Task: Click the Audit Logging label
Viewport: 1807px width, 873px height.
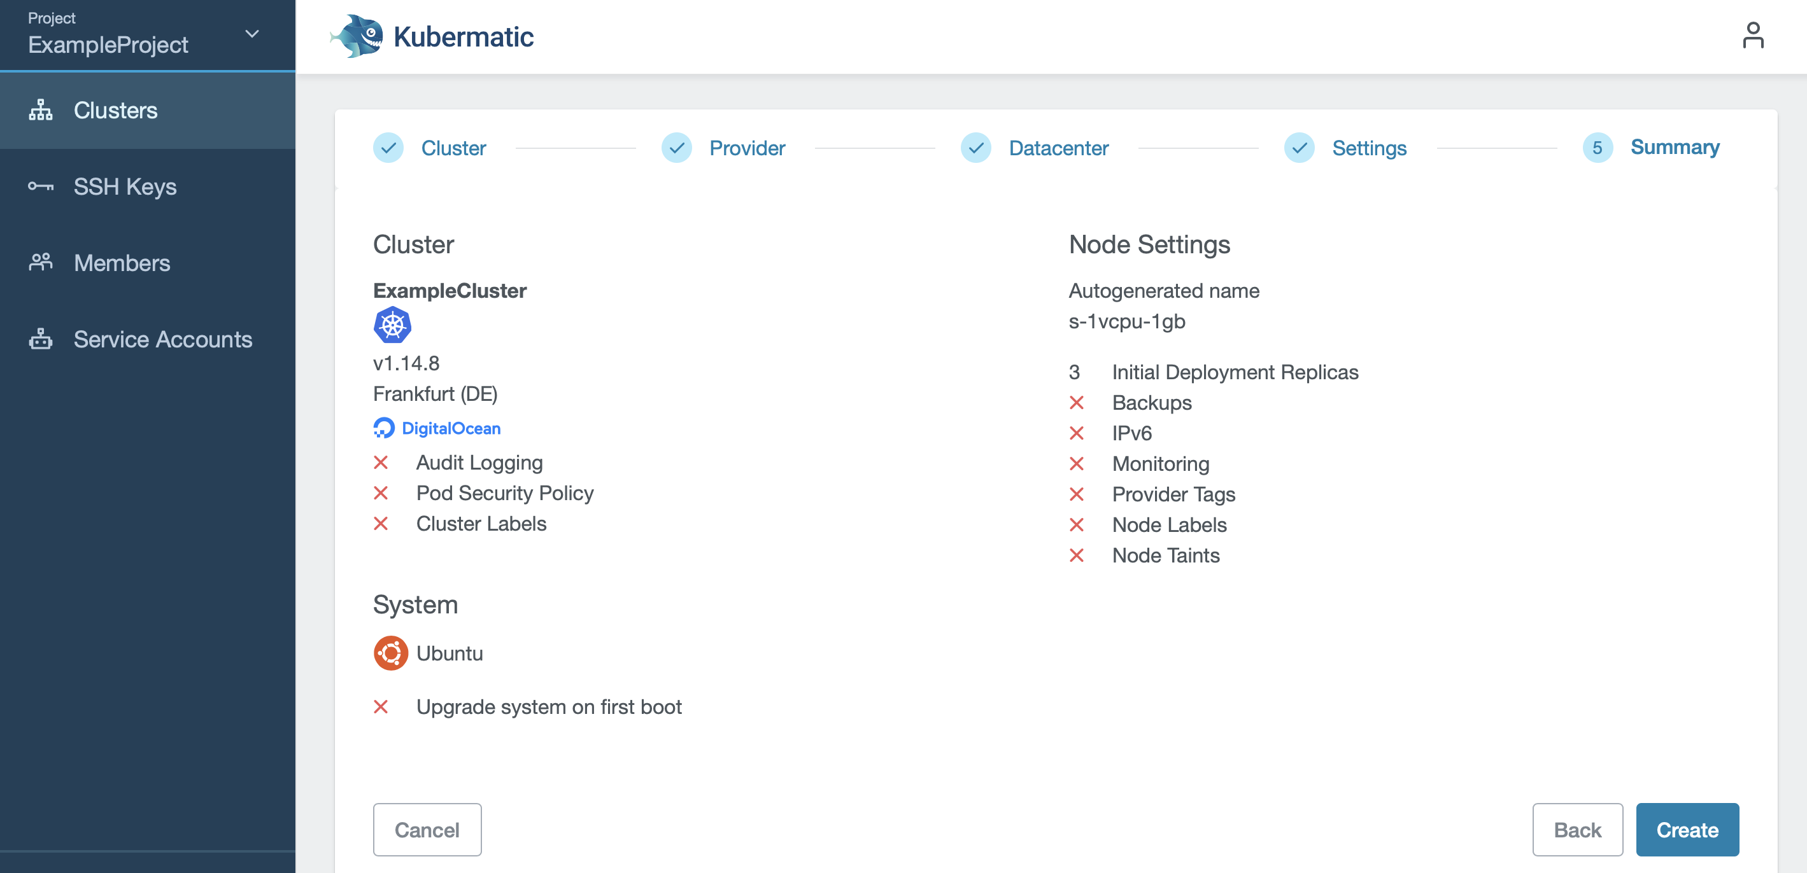Action: [479, 463]
